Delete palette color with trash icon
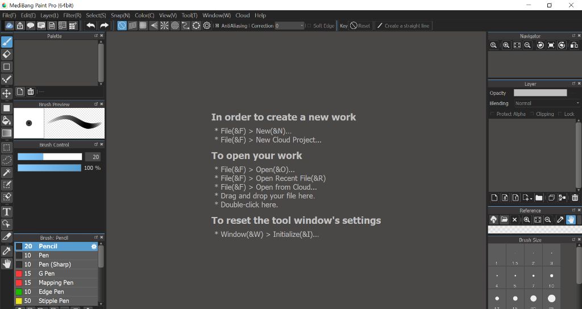Image resolution: width=582 pixels, height=309 pixels. (x=31, y=91)
